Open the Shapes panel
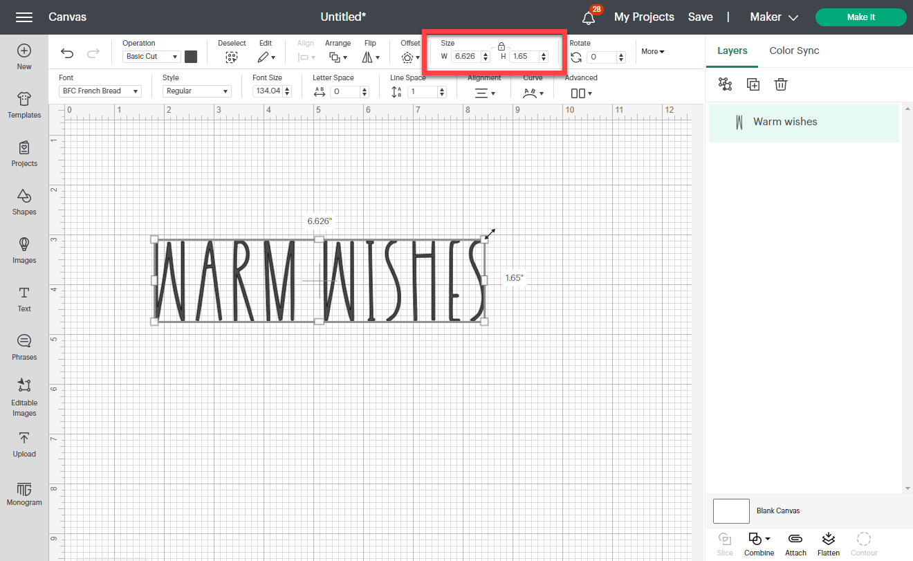The width and height of the screenshot is (913, 561). [x=24, y=203]
